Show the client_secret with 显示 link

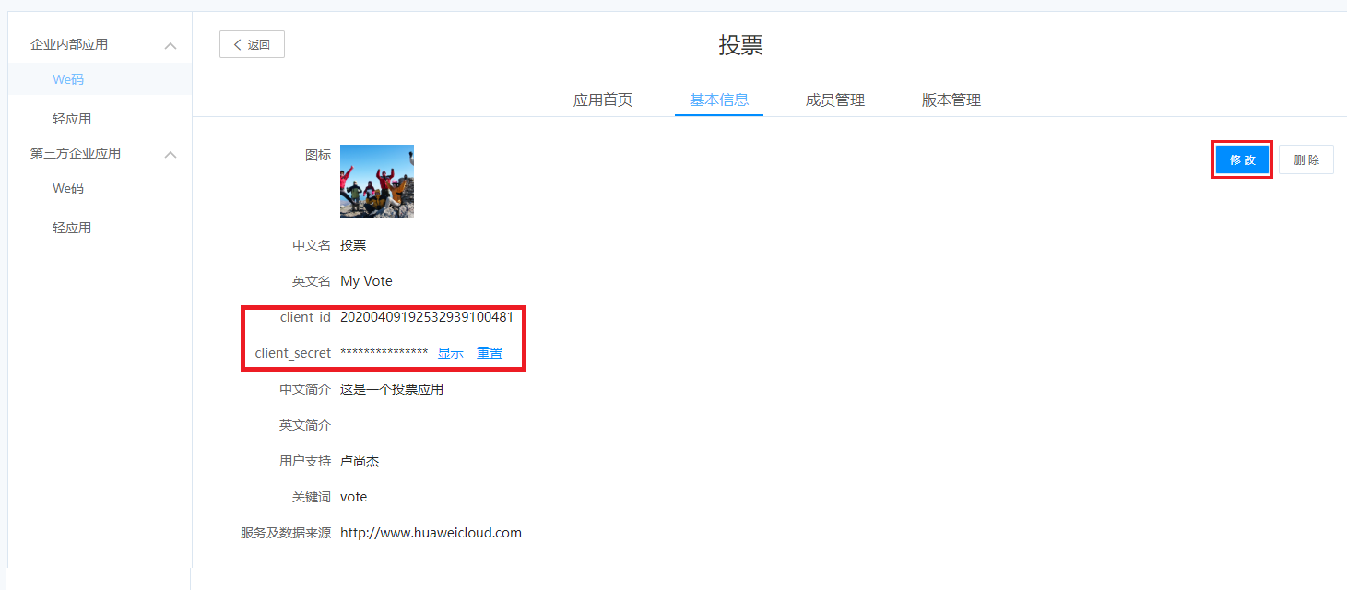[x=451, y=353]
